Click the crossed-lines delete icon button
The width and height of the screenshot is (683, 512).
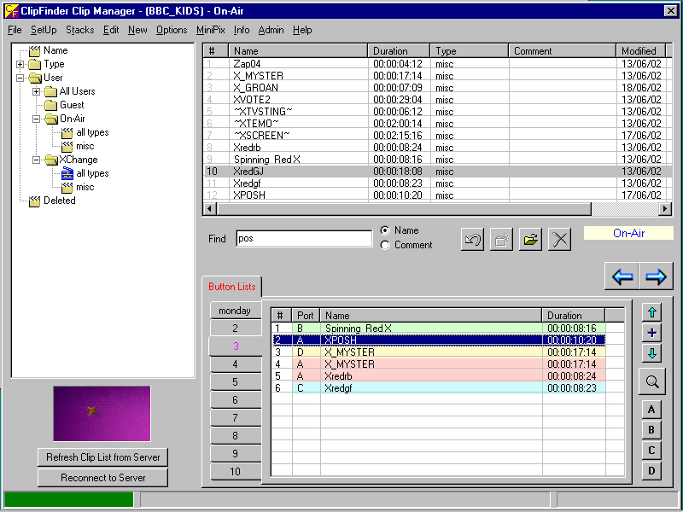pyautogui.click(x=559, y=240)
